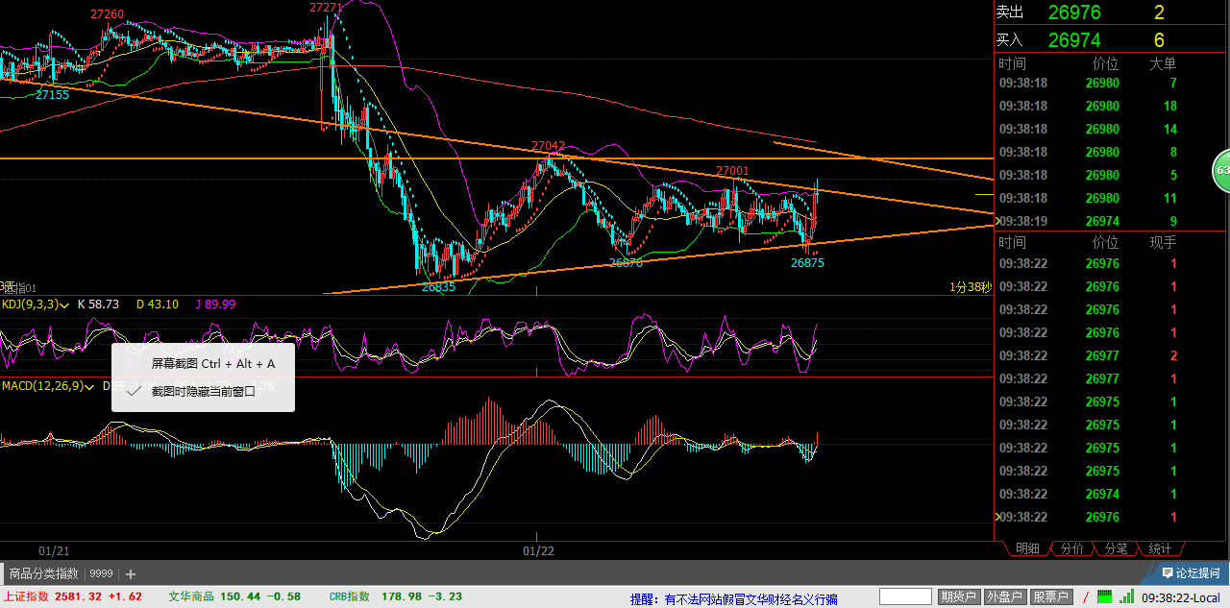The height and width of the screenshot is (608, 1230).
Task: Add a new page with plus icon
Action: [131, 574]
